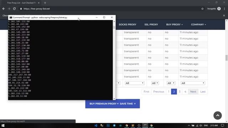Image resolution: width=228 pixels, height=128 pixels.
Task: Click the 201.217.247.99:80 line in Command Prompt
Action: (x=20, y=75)
